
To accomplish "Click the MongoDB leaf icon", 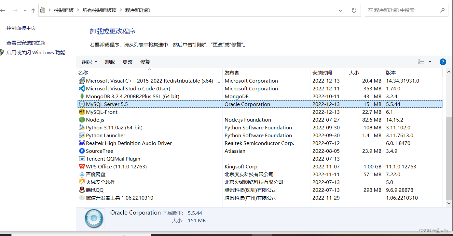I will (82, 96).
